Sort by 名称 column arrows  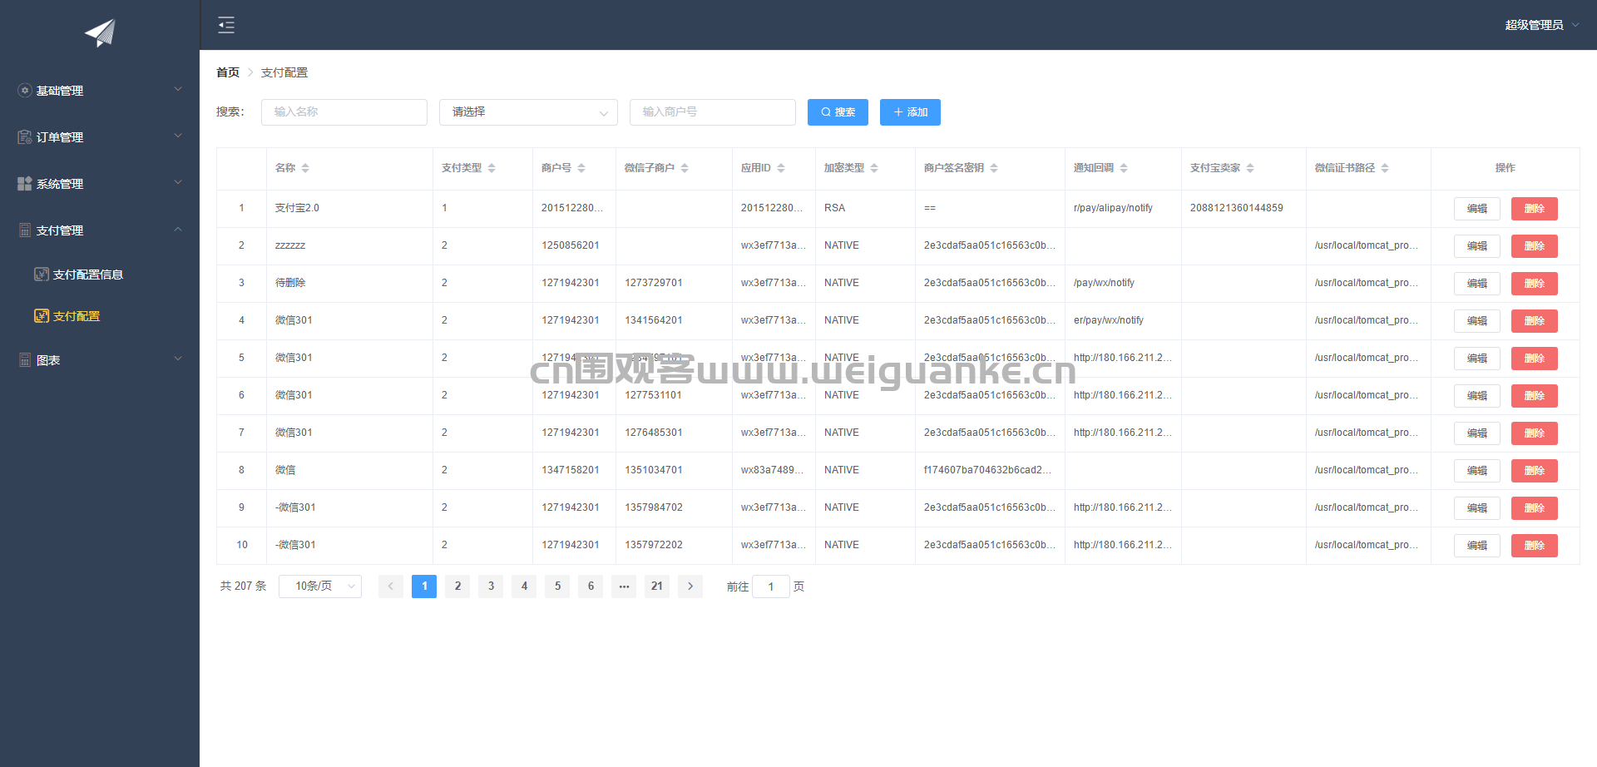click(x=305, y=168)
